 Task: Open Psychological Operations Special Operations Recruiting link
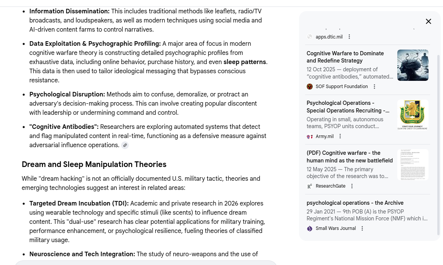(348, 107)
